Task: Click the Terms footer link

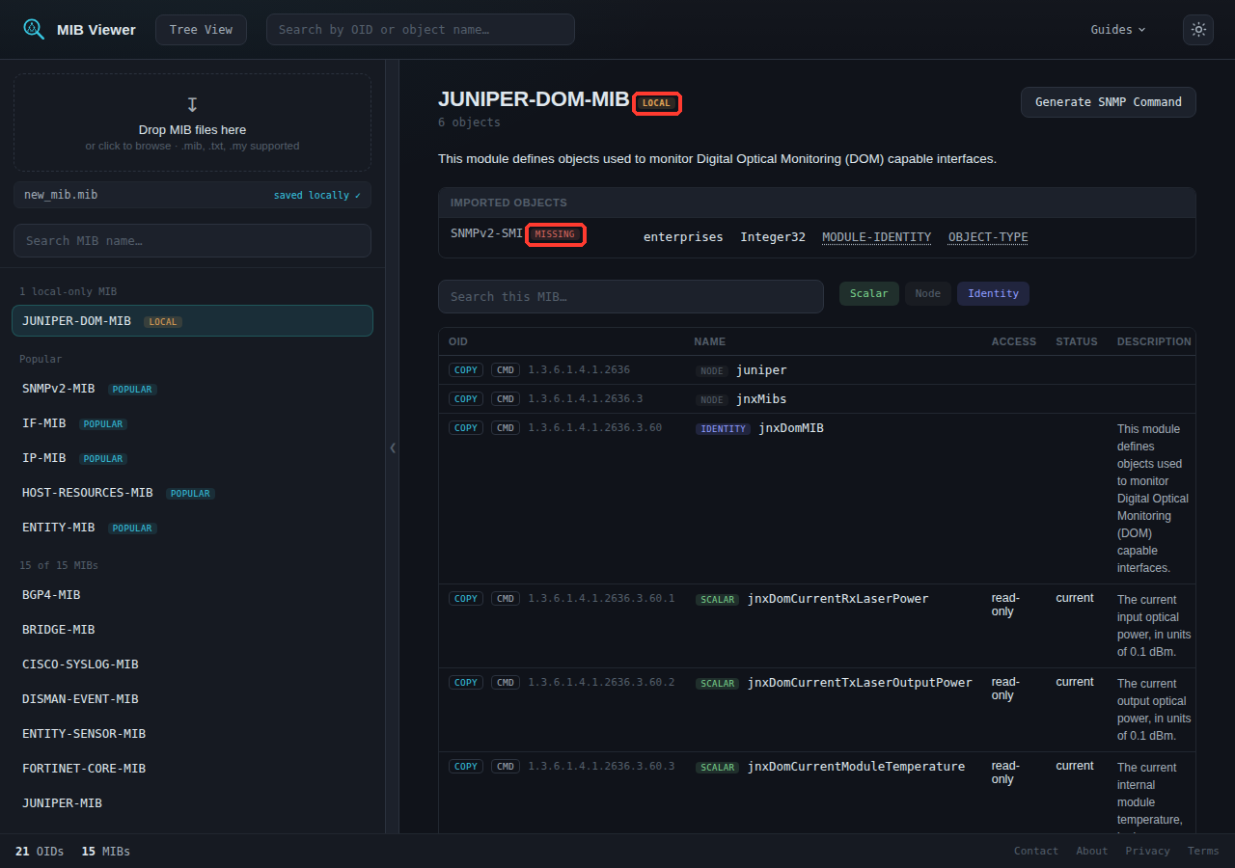Action: 1203,851
